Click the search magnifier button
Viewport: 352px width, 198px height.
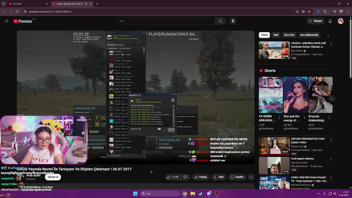(221, 21)
